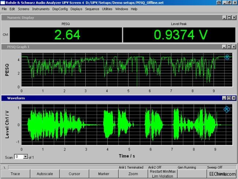Select the PESQ value 2.64 readout
This screenshot has width=238, height=179.
point(66,35)
